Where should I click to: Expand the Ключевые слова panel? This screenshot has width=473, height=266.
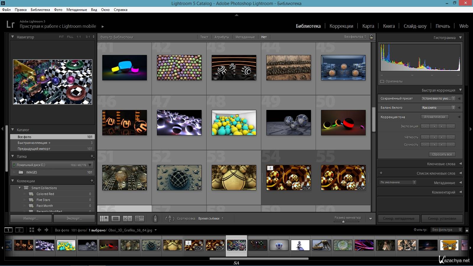460,164
